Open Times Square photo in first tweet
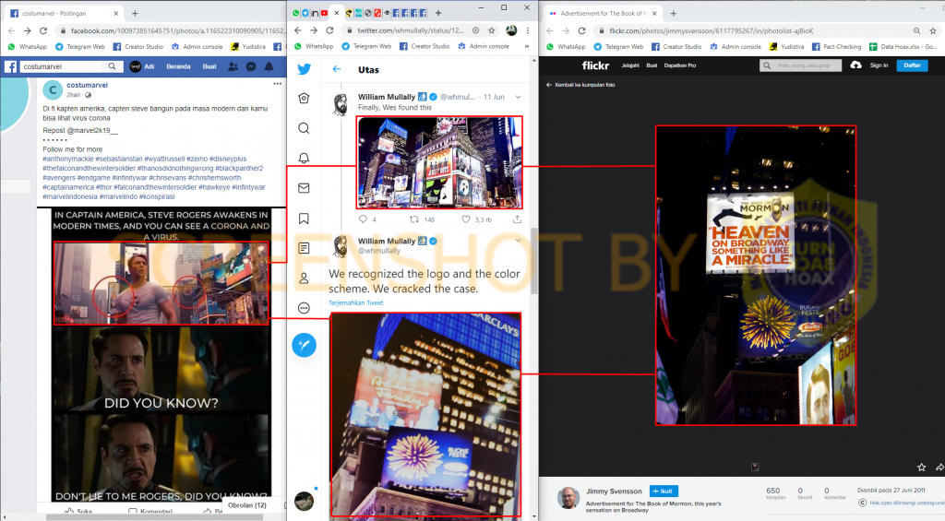945x521 pixels. 440,162
